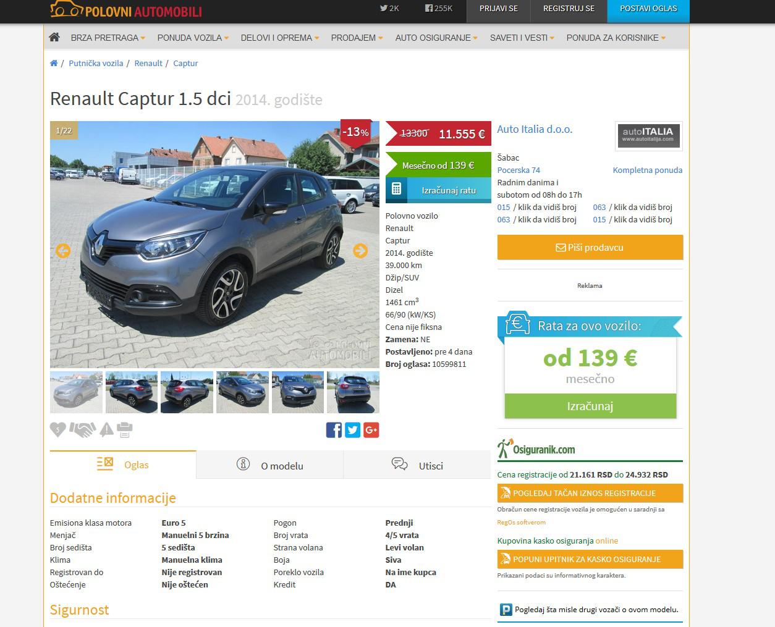Click the Reklama label
The image size is (775, 627).
pos(590,285)
